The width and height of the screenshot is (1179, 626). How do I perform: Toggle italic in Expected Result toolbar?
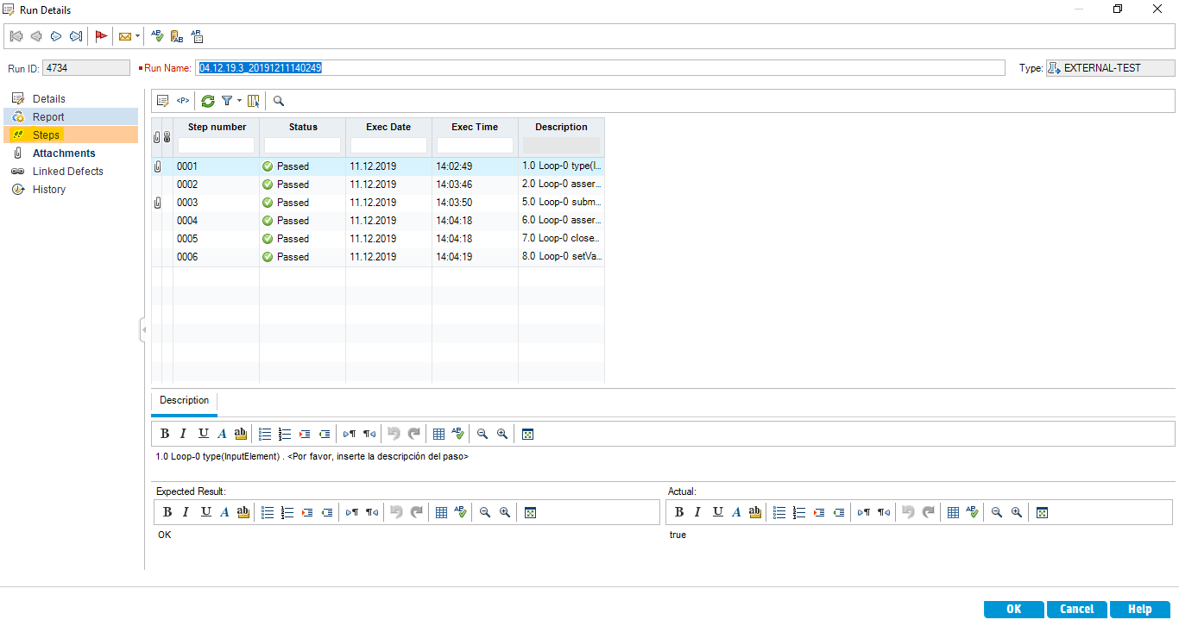(x=186, y=512)
